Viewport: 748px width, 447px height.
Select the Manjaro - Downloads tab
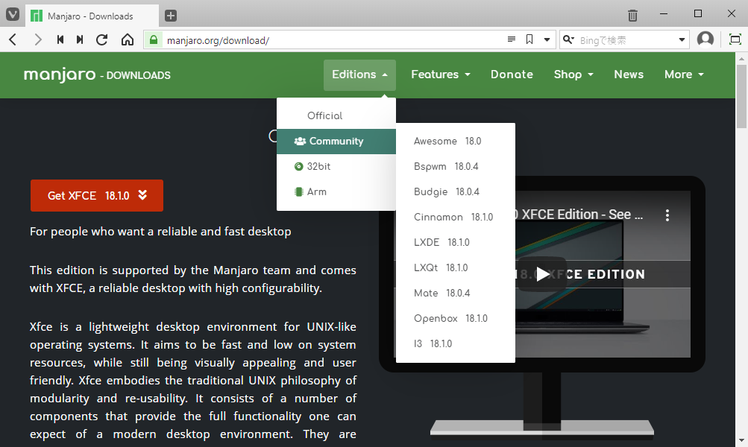[x=92, y=16]
